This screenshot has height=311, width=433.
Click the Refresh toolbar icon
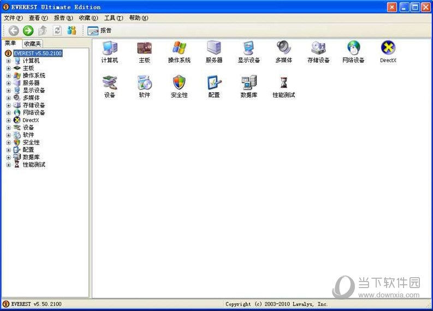pyautogui.click(x=57, y=31)
